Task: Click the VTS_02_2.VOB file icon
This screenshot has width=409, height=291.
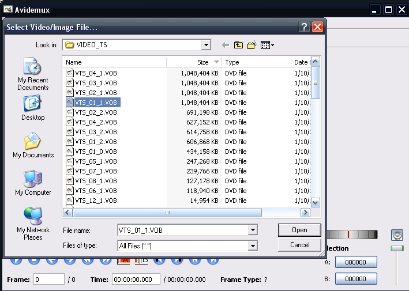Action: tap(70, 112)
